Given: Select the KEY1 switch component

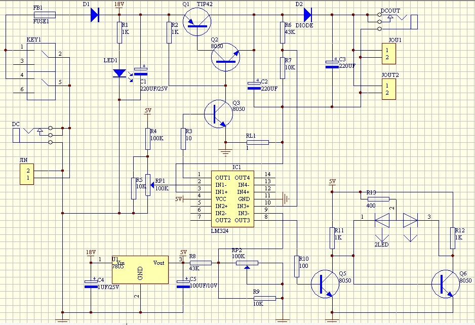Looking at the screenshot, I should 41,71.
